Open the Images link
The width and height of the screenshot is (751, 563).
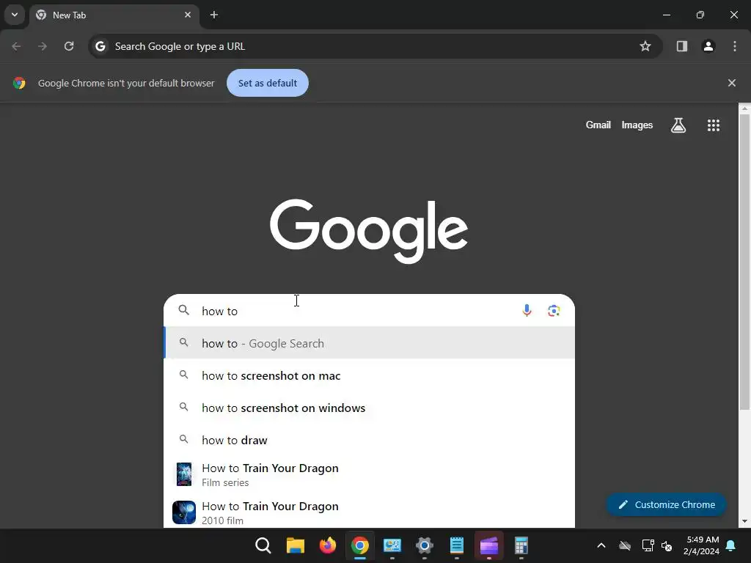(x=637, y=125)
